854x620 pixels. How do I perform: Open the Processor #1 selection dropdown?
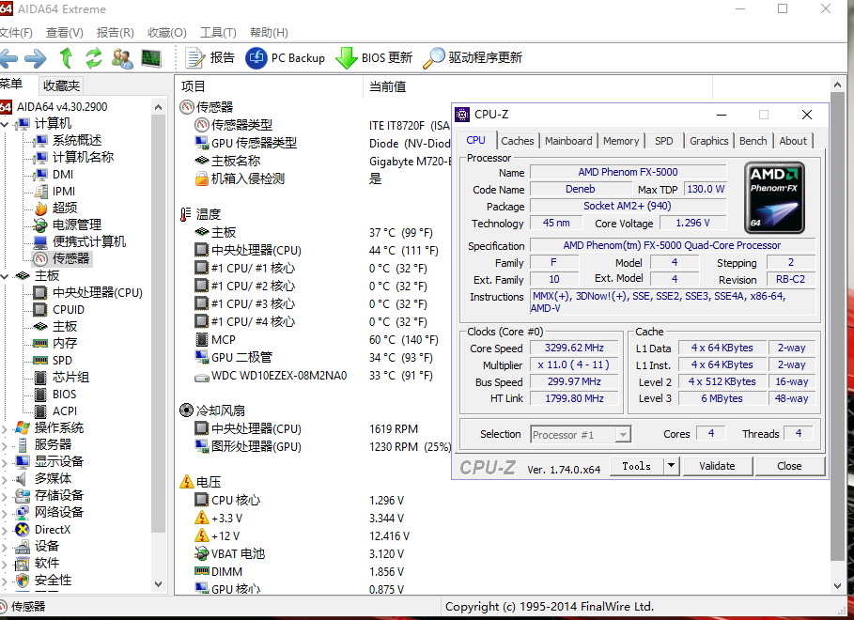click(581, 434)
